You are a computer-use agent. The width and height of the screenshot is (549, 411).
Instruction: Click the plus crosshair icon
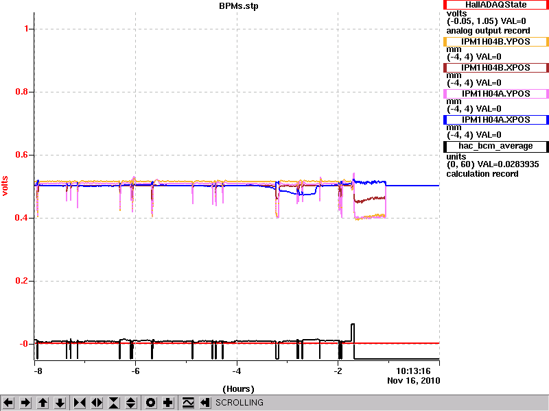(x=167, y=403)
